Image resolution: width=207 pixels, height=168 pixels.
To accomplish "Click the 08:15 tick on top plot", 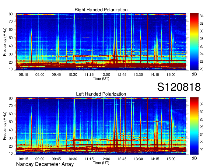I will [x=23, y=75].
